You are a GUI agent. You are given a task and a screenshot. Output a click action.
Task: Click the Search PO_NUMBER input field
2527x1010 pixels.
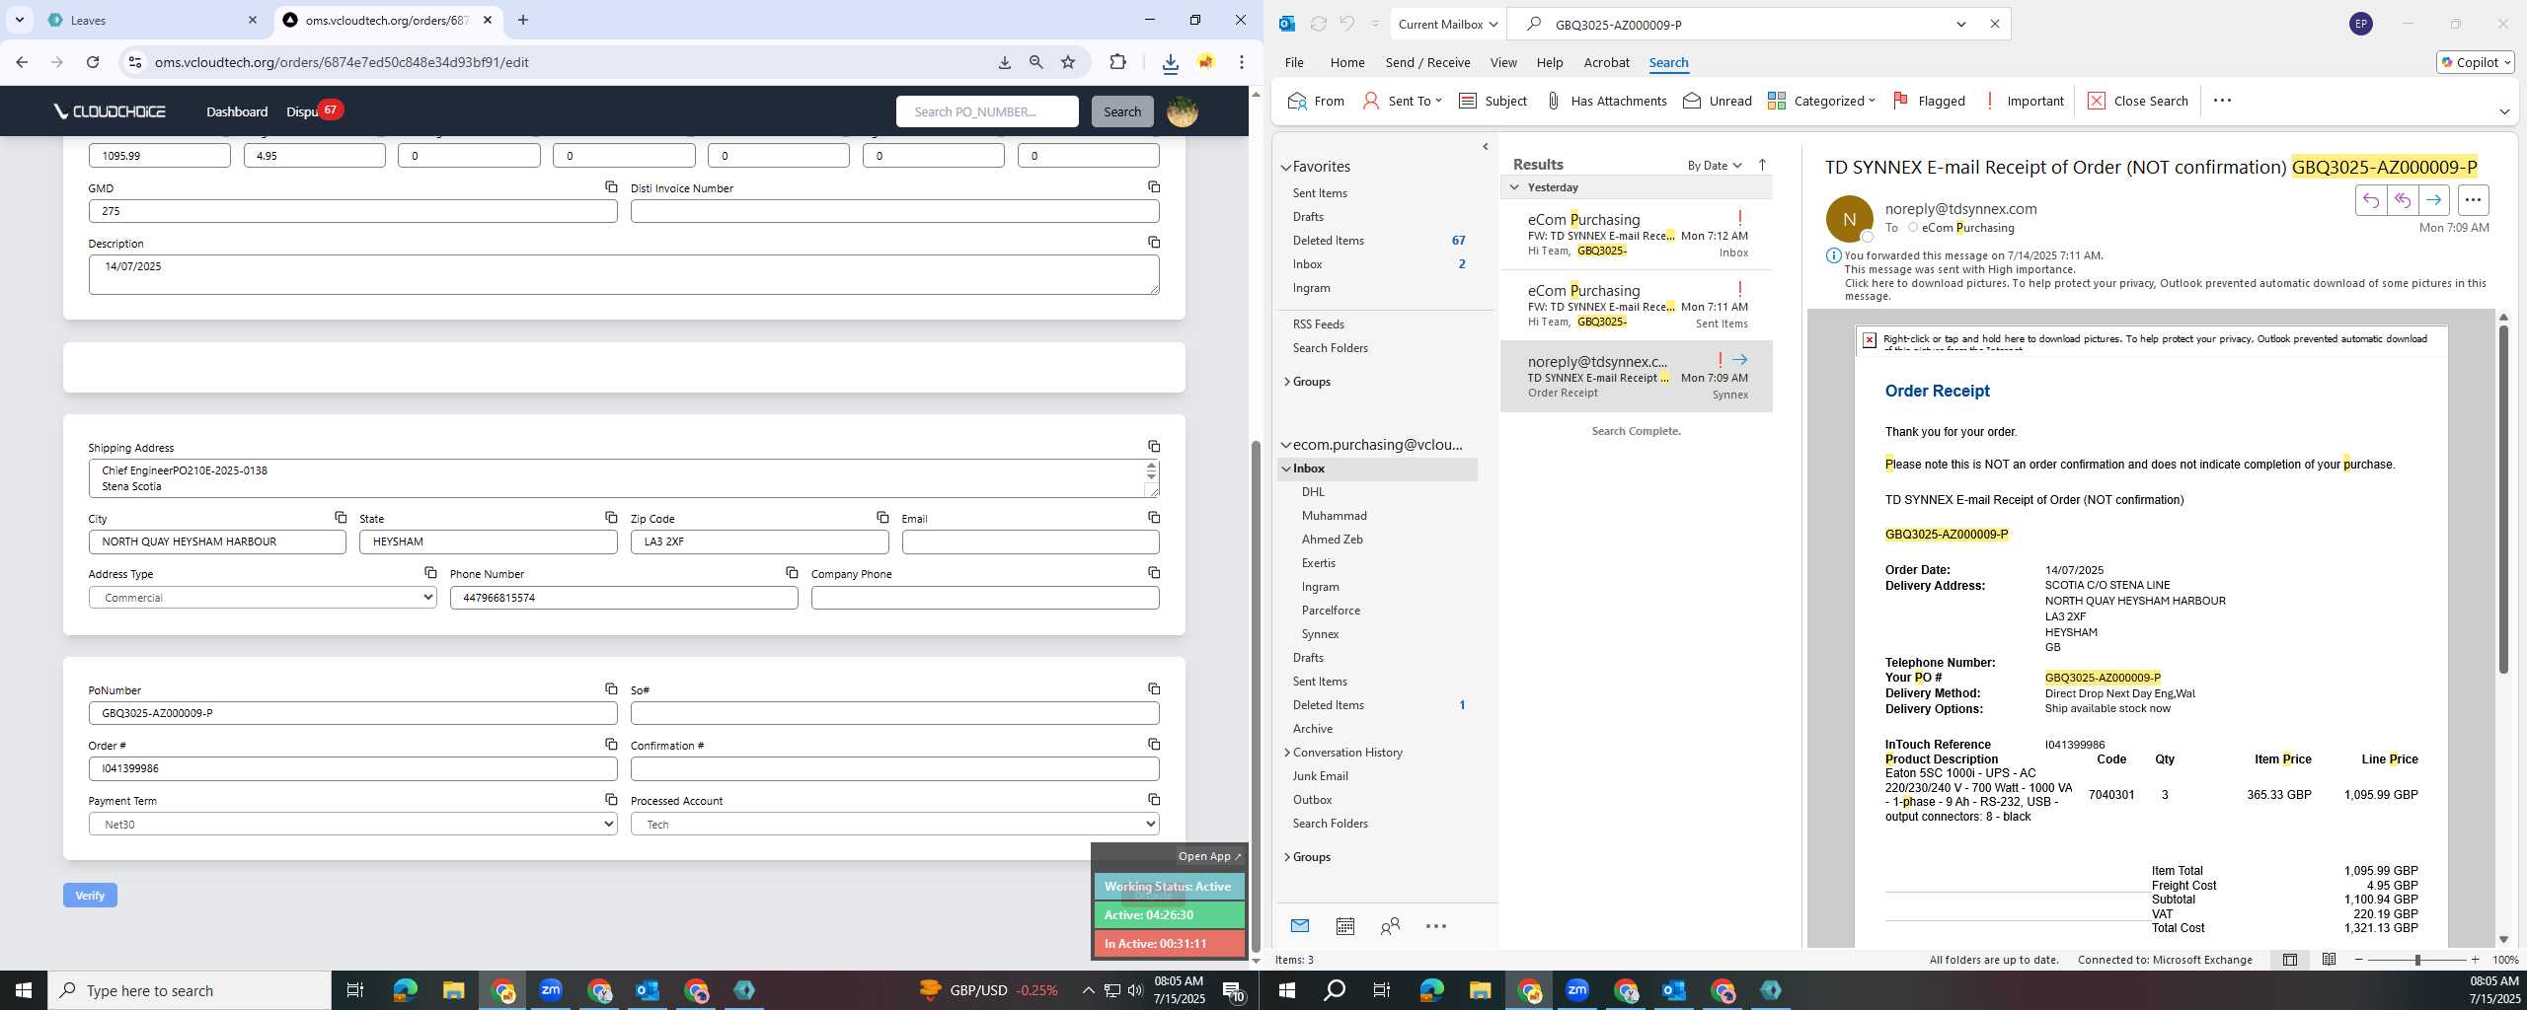(986, 111)
